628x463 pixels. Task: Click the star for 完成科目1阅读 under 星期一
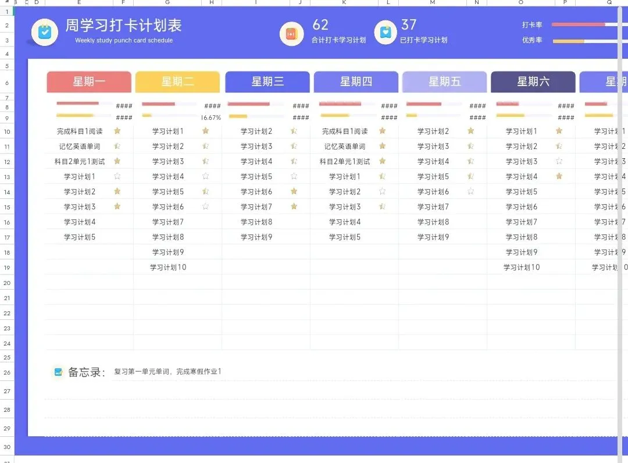[x=117, y=131]
